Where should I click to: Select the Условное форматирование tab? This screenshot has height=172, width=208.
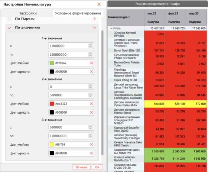pos(78,13)
